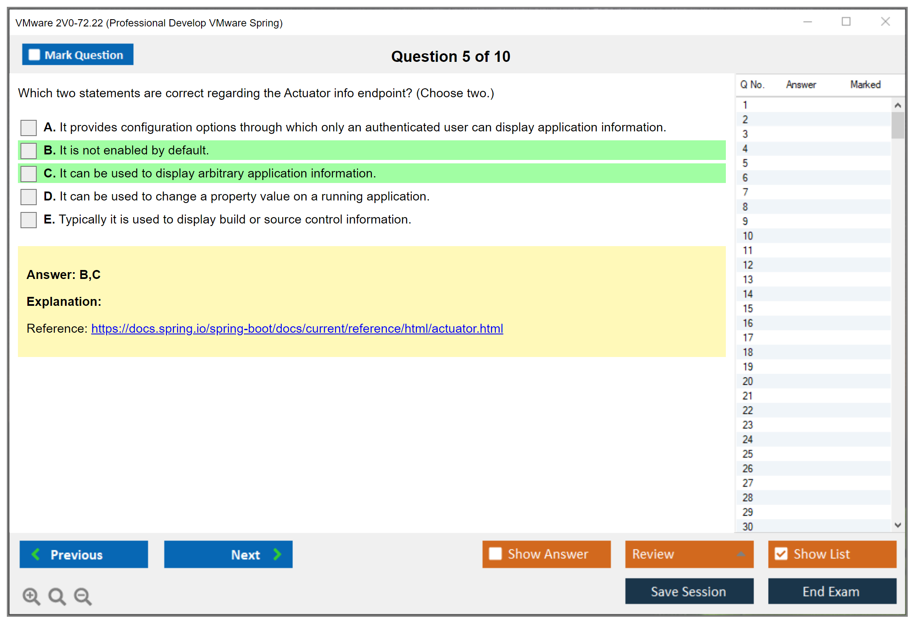
Task: Enable the Mark Question checkbox
Action: pyautogui.click(x=34, y=55)
